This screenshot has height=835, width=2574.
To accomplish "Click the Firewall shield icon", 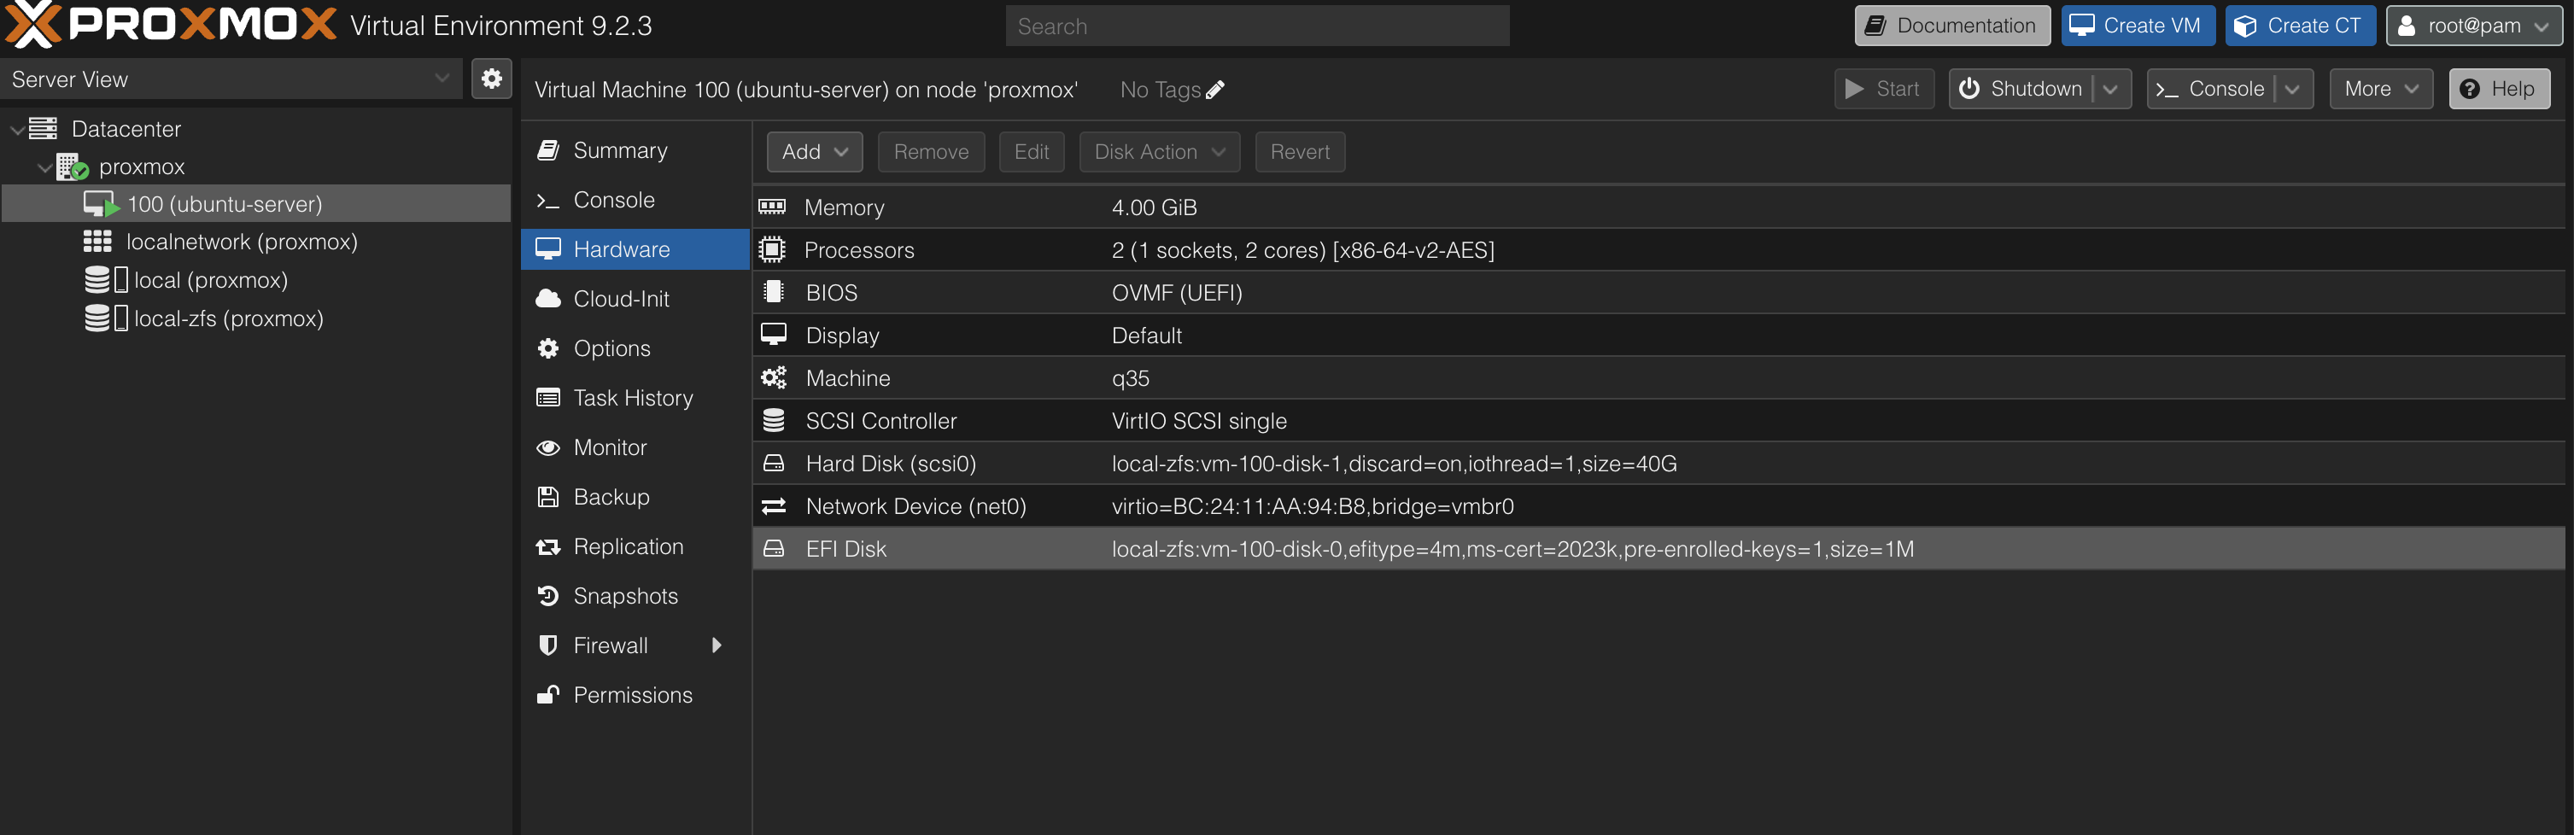I will pyautogui.click(x=547, y=645).
